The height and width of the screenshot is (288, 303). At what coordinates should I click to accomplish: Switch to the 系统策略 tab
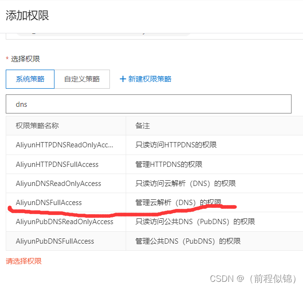pyautogui.click(x=30, y=79)
